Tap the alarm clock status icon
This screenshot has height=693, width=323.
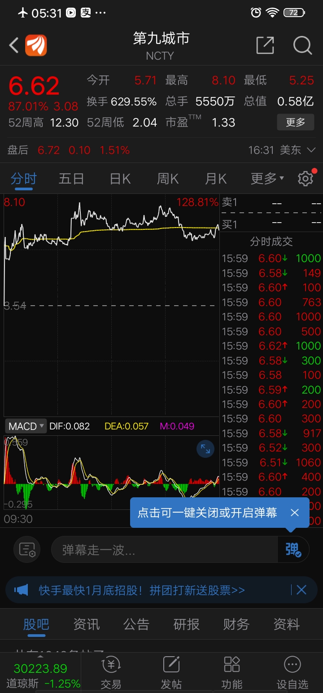[256, 13]
